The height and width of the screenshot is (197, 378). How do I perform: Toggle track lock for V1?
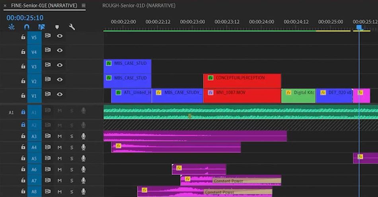[x=23, y=96]
